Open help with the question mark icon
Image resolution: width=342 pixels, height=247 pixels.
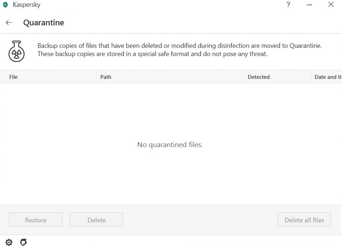click(x=288, y=5)
